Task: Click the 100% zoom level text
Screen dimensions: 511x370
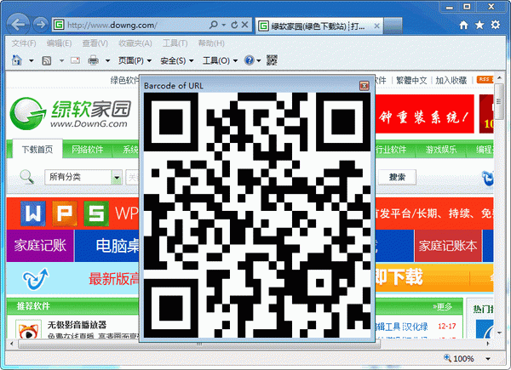Action: tap(463, 359)
